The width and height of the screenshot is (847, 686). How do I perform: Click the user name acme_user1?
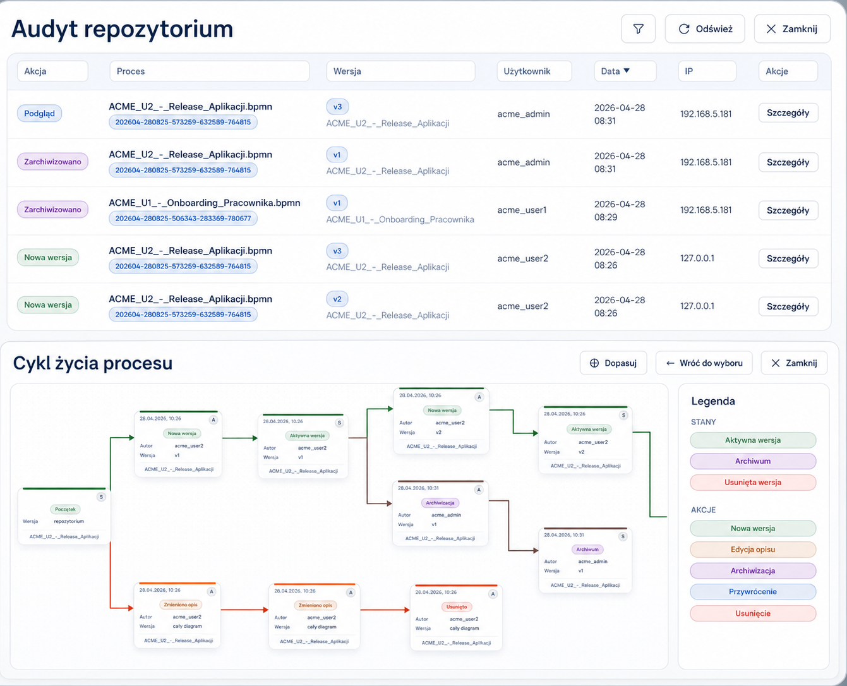tap(522, 210)
